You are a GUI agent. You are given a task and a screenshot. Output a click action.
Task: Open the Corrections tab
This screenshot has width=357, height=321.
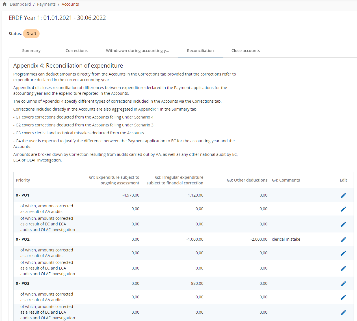[77, 51]
